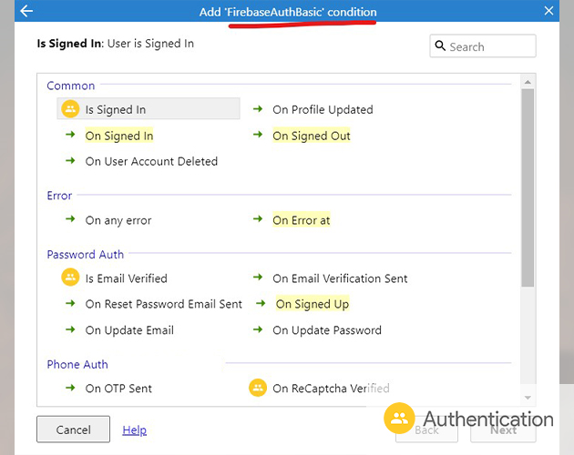Image resolution: width=574 pixels, height=455 pixels.
Task: Select the On Error at trigger
Action: pos(301,220)
